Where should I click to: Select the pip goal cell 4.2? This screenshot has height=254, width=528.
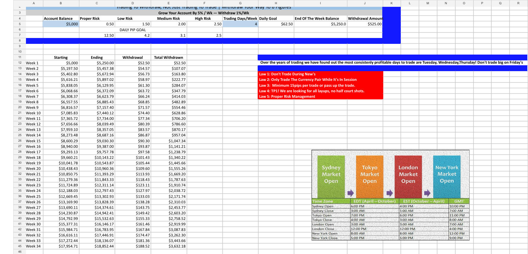132,35
